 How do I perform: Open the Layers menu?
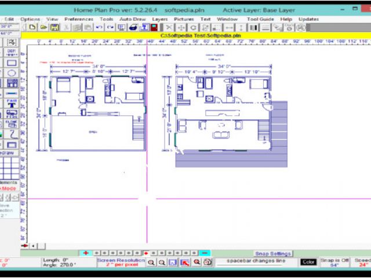tap(160, 19)
